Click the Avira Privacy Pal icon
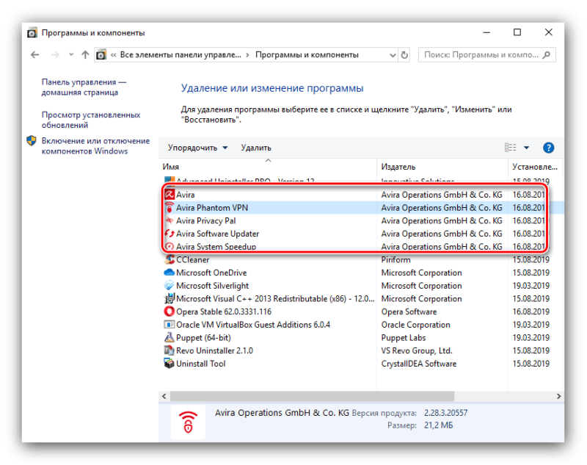Viewport: 587px width, 465px height. (x=169, y=220)
